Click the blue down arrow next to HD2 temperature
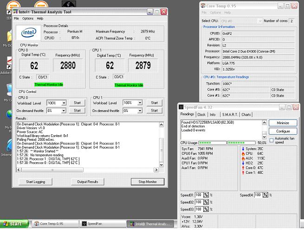Viewport: 304px width, 230px height. tap(243, 163)
